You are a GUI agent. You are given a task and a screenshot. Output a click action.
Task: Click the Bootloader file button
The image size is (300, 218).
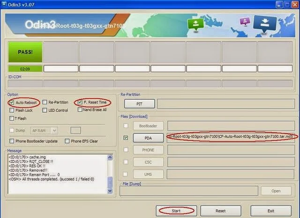click(x=148, y=126)
